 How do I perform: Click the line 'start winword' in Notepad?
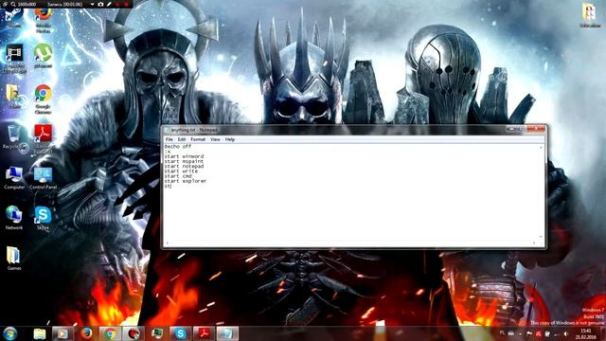[184, 156]
